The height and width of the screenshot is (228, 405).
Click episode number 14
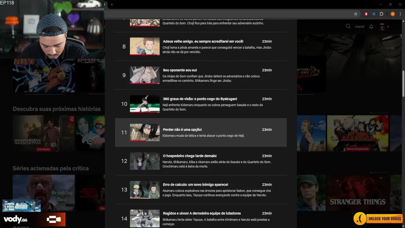[x=124, y=219]
